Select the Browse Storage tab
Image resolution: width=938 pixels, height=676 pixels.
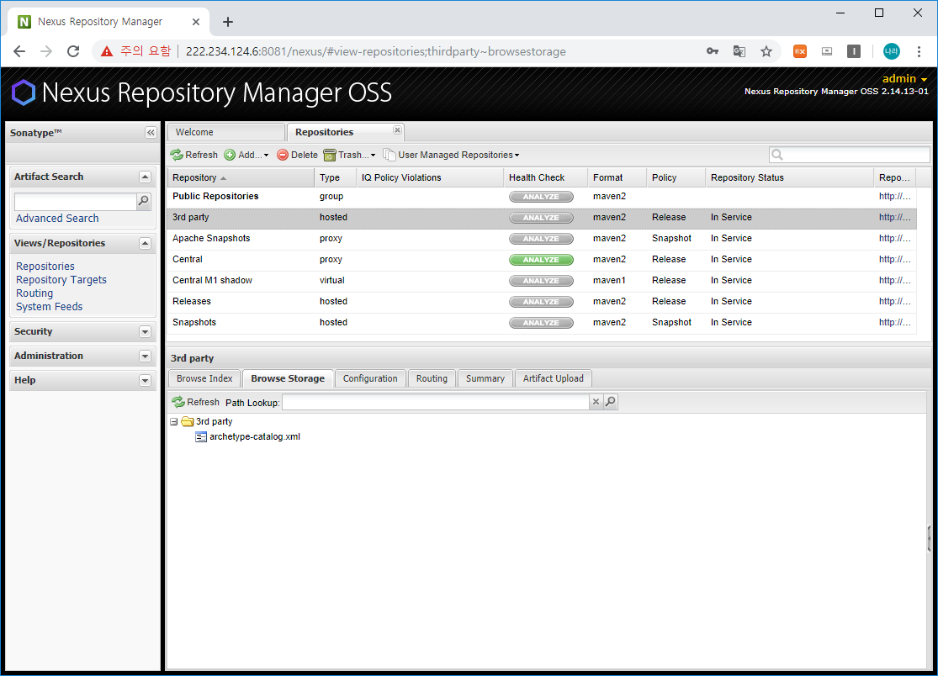[x=288, y=378]
